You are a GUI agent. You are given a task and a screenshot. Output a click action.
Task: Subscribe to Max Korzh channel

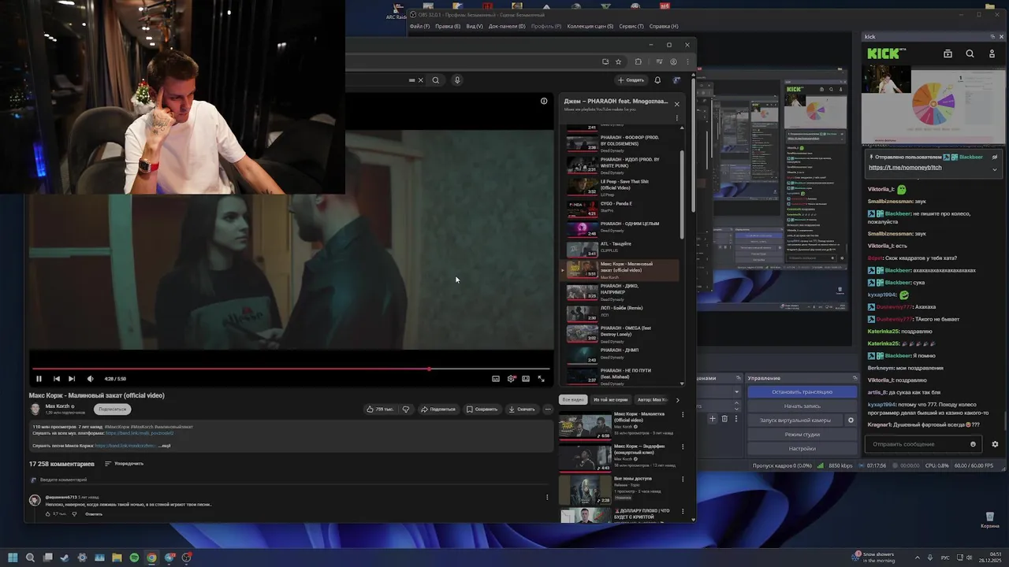[113, 409]
